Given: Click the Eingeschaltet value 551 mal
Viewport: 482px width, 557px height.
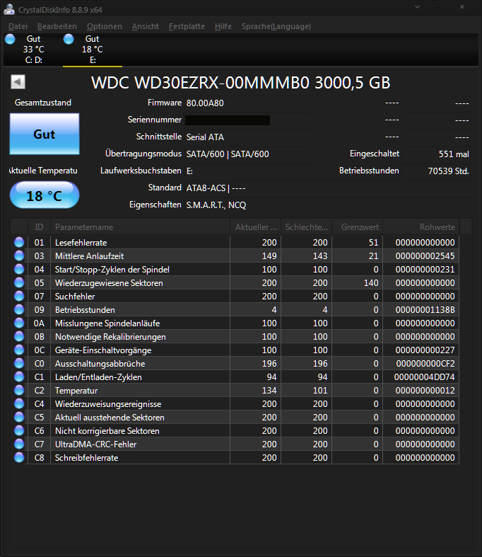Looking at the screenshot, I should pyautogui.click(x=454, y=154).
